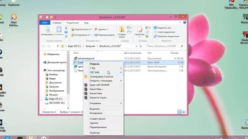Click the Forward navigation arrow
This screenshot has width=248, height=139.
click(x=49, y=46)
